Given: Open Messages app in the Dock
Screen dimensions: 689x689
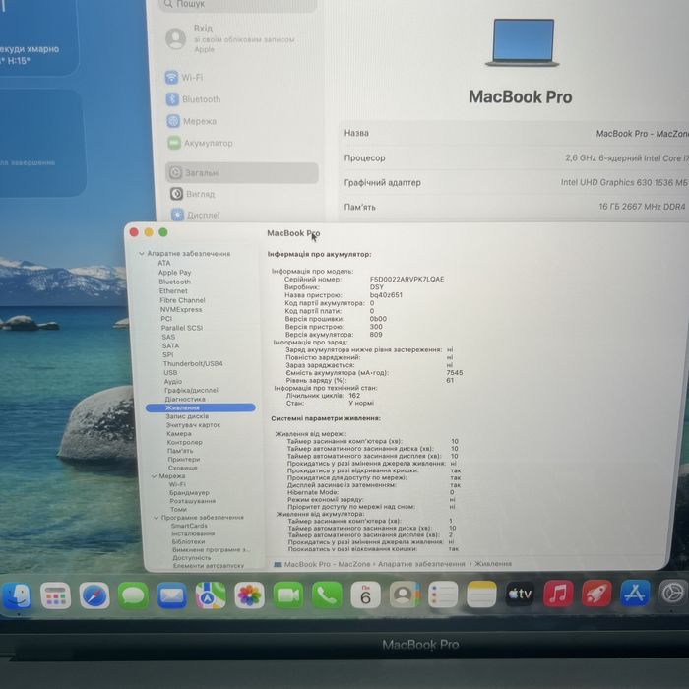Looking at the screenshot, I should pyautogui.click(x=133, y=595).
